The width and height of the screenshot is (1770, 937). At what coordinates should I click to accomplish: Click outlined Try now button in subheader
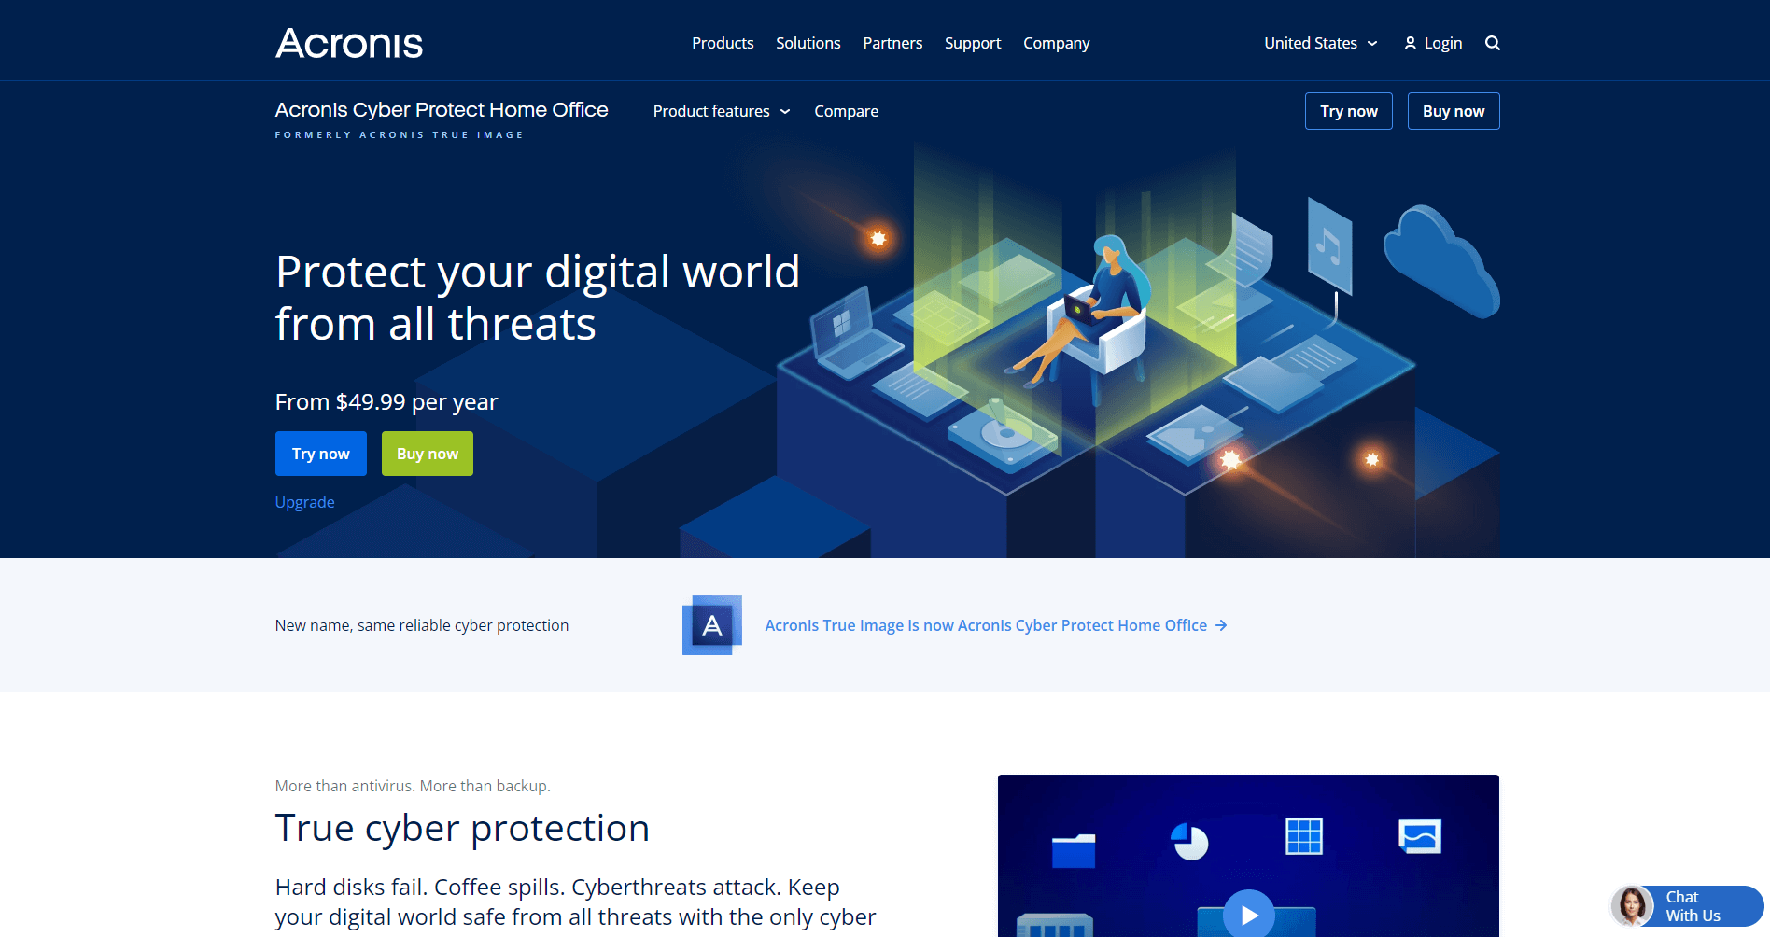pyautogui.click(x=1349, y=111)
